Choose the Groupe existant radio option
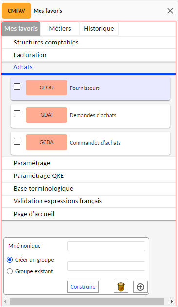 click(10, 271)
